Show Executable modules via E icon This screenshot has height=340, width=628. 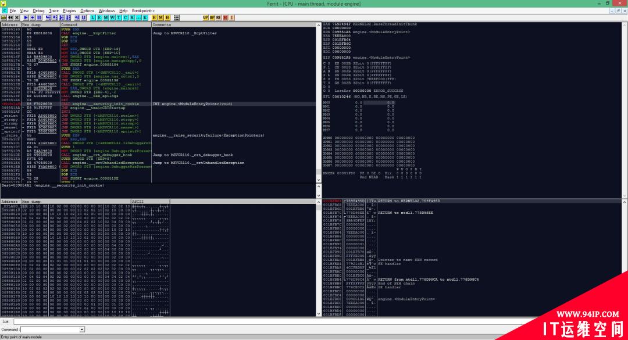point(99,17)
